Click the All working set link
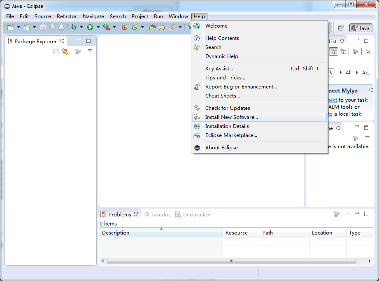379x281 pixels. tap(348, 73)
